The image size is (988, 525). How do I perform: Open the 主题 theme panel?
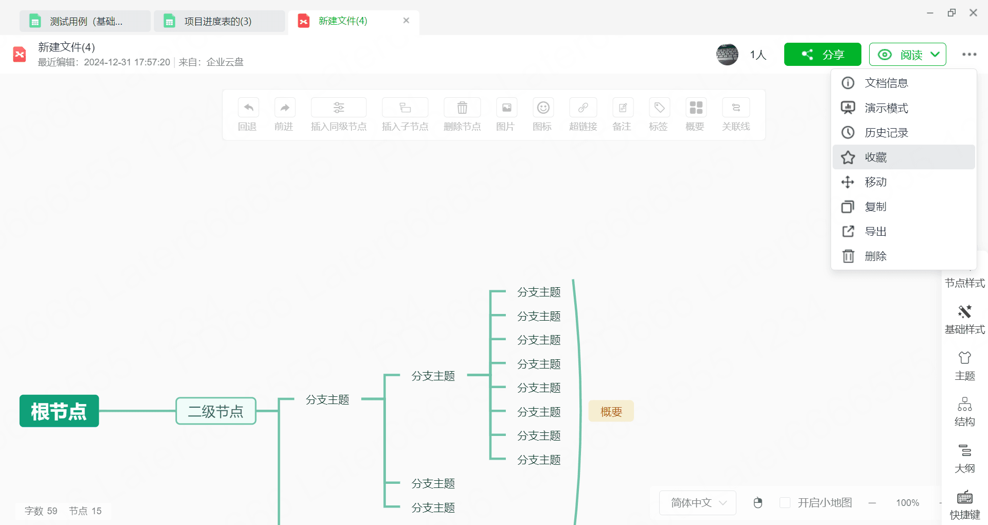(965, 366)
